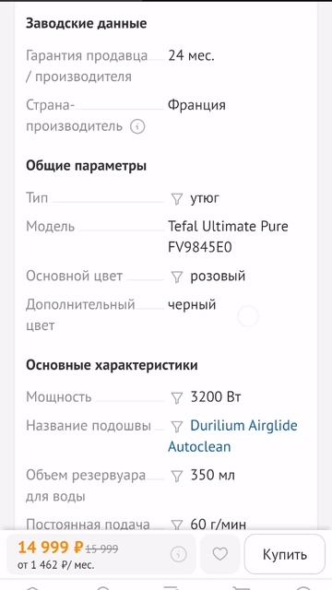The width and height of the screenshot is (332, 590).
Task: Select the 350 мл volume value
Action: [x=213, y=476]
